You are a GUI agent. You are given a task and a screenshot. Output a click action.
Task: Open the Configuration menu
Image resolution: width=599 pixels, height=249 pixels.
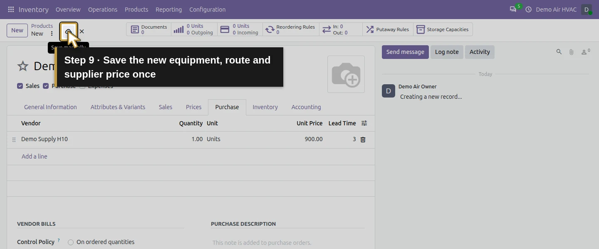click(208, 9)
